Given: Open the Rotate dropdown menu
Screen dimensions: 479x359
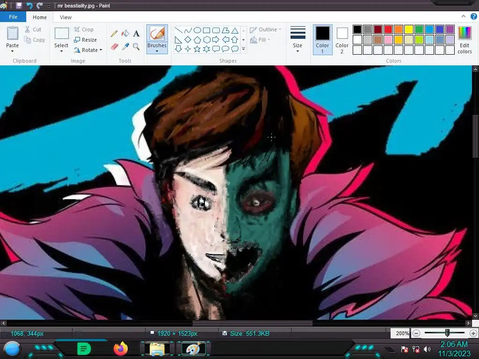Looking at the screenshot, I should coord(101,50).
